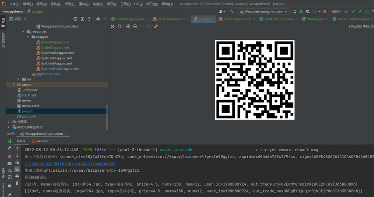Open the 文件(F) menu
The width and height of the screenshot is (374, 197).
14,4
